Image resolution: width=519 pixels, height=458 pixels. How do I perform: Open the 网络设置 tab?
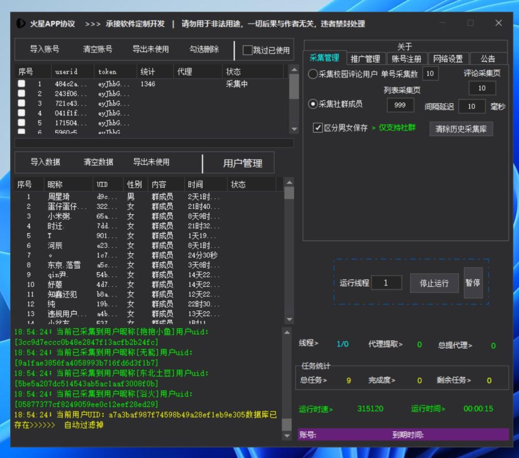pyautogui.click(x=448, y=58)
